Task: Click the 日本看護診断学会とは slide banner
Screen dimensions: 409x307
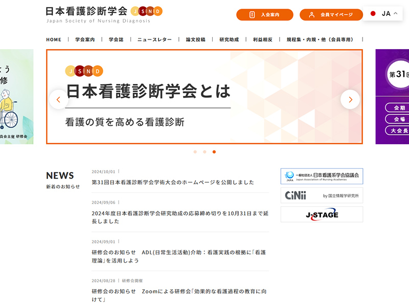Action: coord(204,97)
